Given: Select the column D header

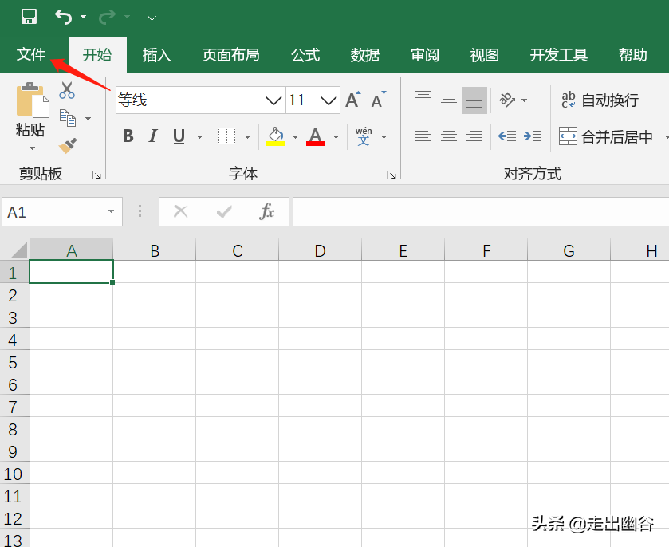Looking at the screenshot, I should pyautogui.click(x=320, y=250).
